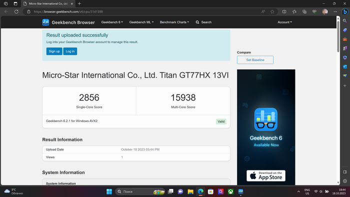Image resolution: width=350 pixels, height=197 pixels.
Task: Switch input language ENG US
Action: (x=307, y=191)
